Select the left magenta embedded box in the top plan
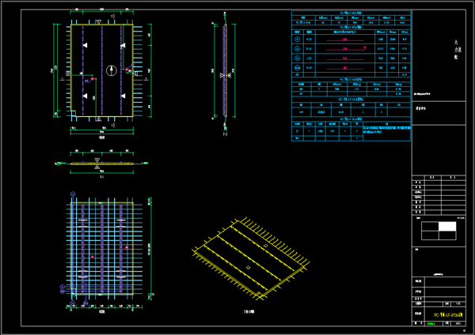 [x=93, y=79]
